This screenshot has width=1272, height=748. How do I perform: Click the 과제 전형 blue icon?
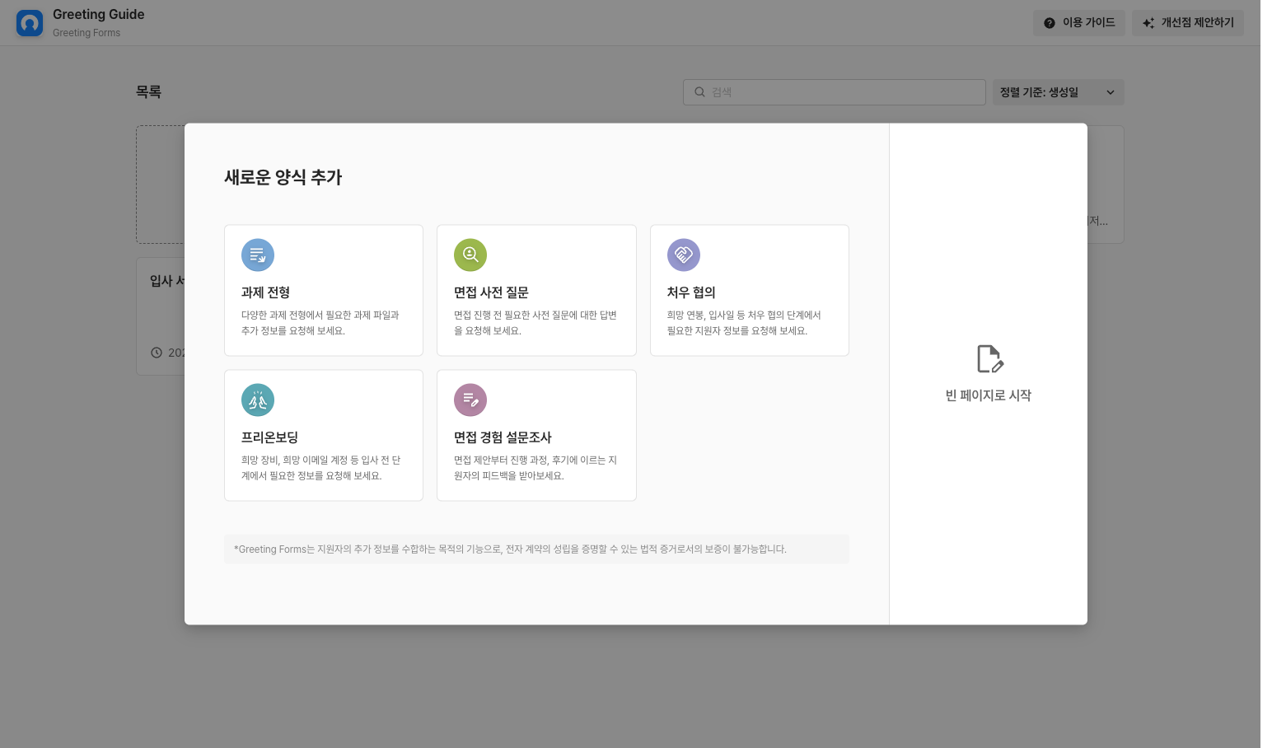click(x=258, y=255)
